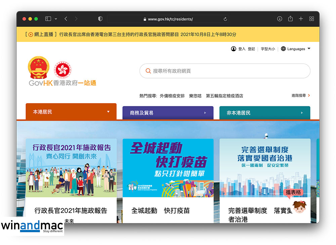The height and width of the screenshot is (245, 336).
Task: Expand the 本港居民 tab arrow
Action: pyautogui.click(x=108, y=112)
